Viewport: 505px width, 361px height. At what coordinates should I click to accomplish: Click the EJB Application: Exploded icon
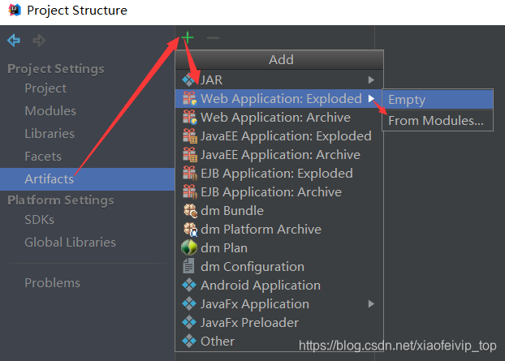[189, 173]
